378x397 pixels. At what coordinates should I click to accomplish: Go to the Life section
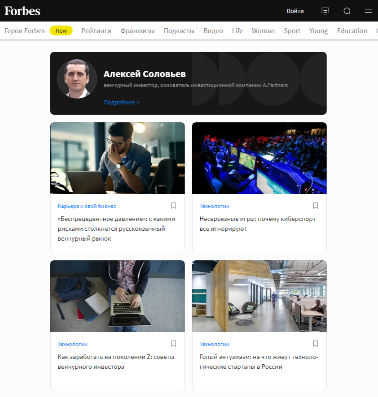(237, 30)
